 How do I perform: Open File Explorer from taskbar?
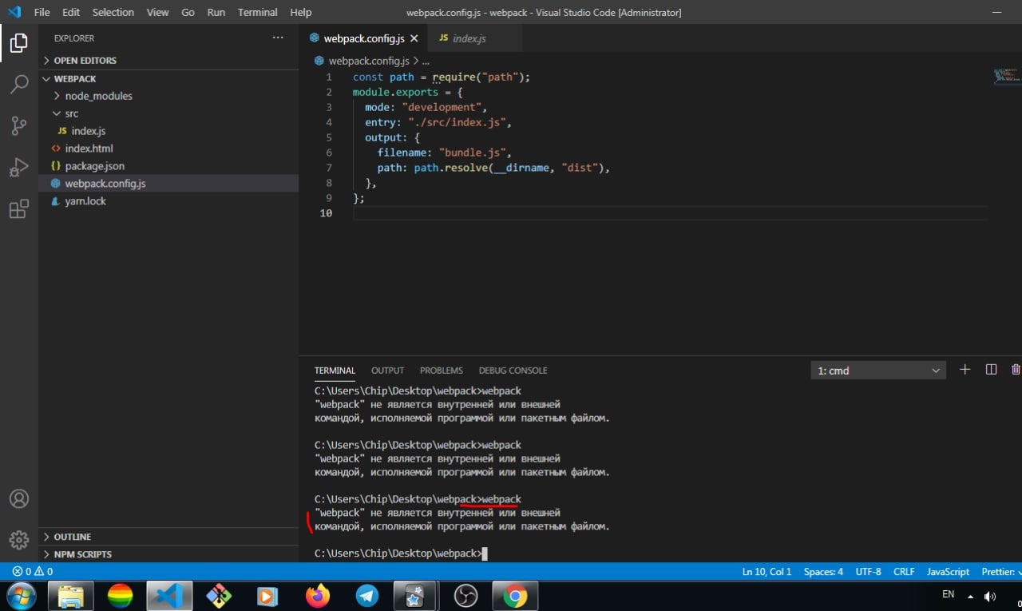pyautogui.click(x=70, y=596)
